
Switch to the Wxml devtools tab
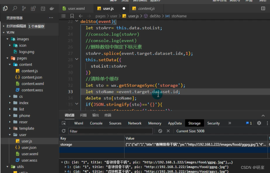[78, 123]
